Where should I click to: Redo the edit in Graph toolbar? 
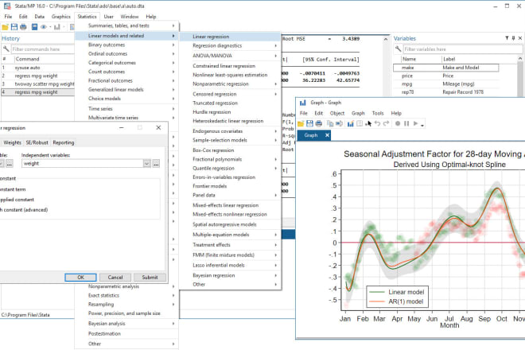tap(387, 123)
